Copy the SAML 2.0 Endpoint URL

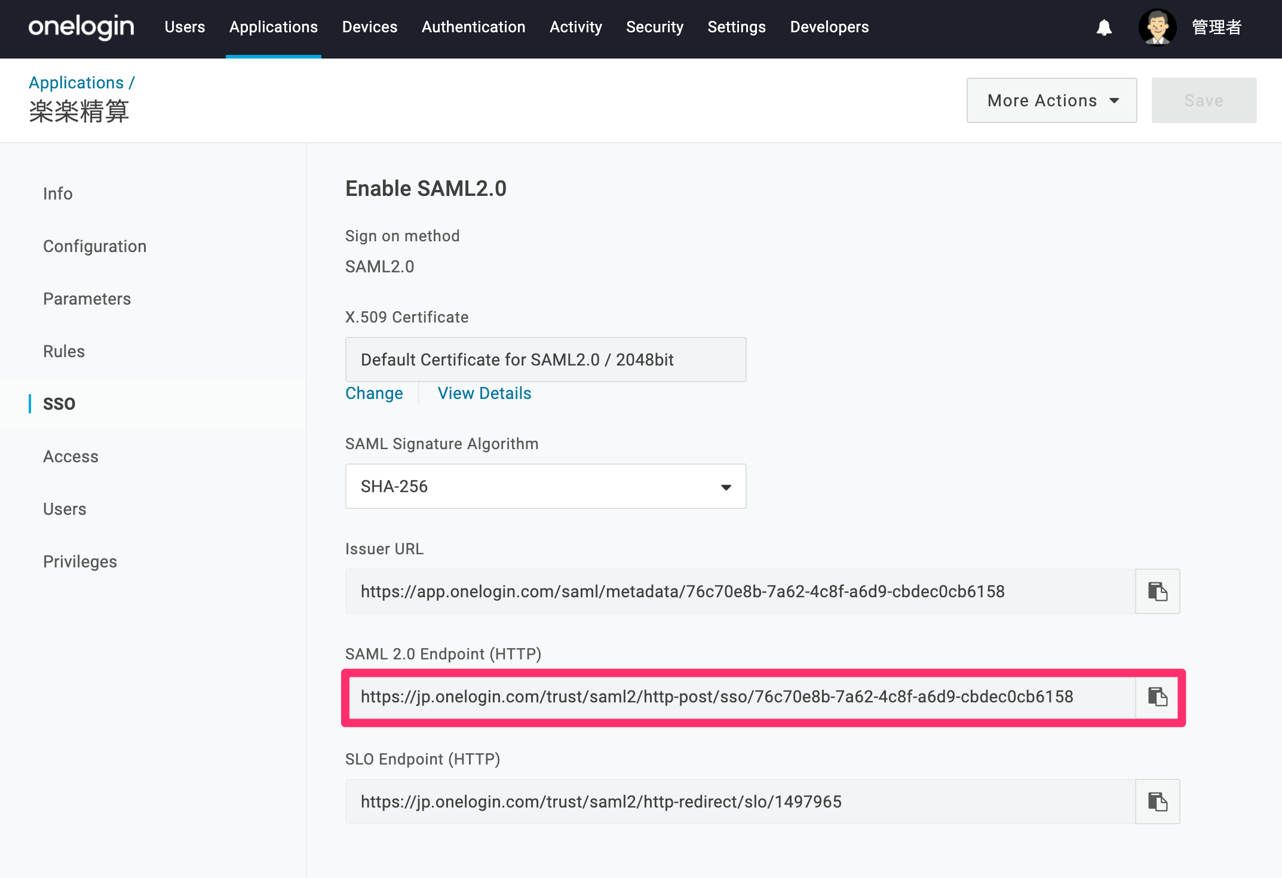1157,696
